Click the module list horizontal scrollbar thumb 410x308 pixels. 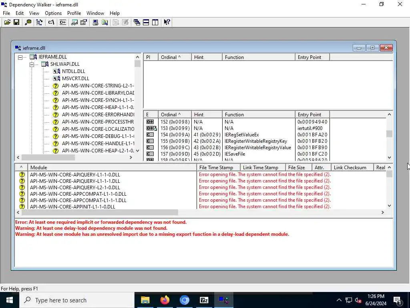pos(100,213)
